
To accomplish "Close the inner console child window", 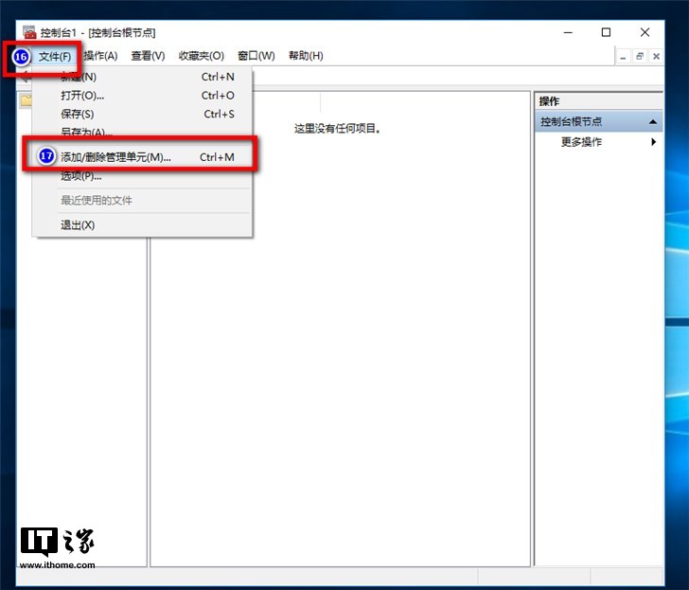I will (x=656, y=56).
